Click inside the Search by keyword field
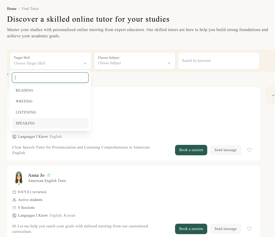The height and width of the screenshot is (237, 275). [x=219, y=61]
